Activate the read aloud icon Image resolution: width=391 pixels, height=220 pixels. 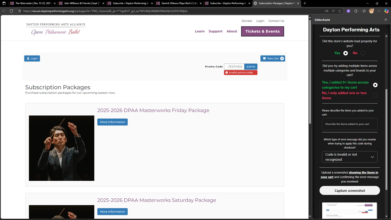click(333, 11)
